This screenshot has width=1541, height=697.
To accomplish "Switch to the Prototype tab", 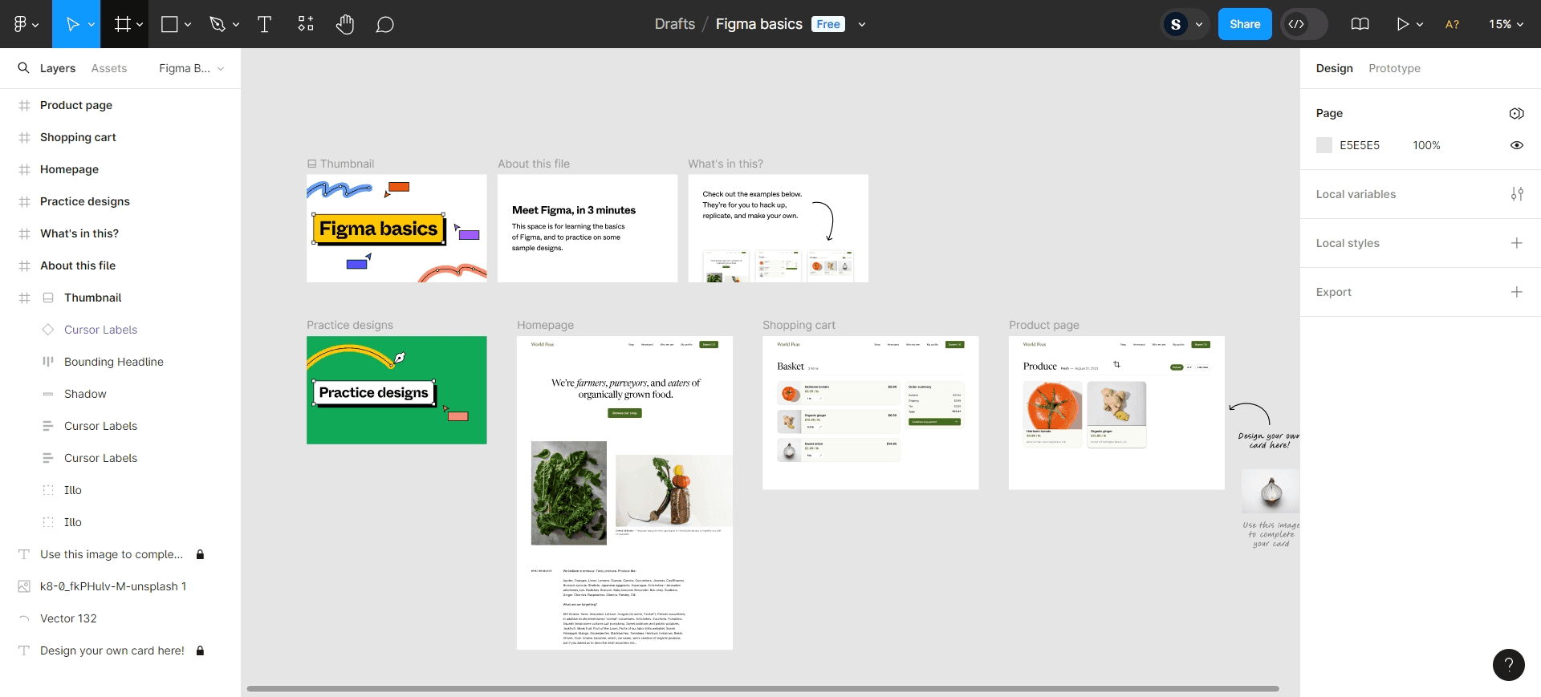I will 1394,68.
